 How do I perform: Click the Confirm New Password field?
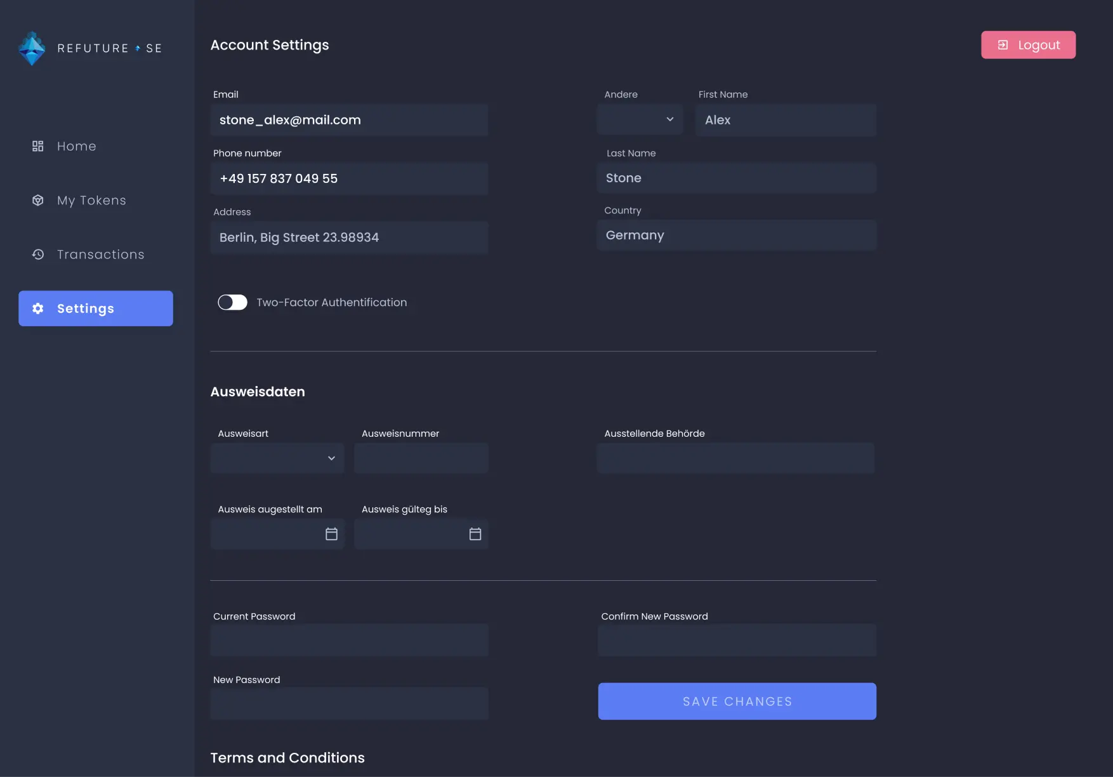[736, 640]
